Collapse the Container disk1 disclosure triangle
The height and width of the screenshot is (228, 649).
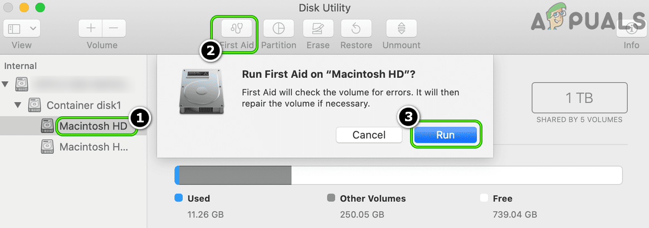pos(17,105)
